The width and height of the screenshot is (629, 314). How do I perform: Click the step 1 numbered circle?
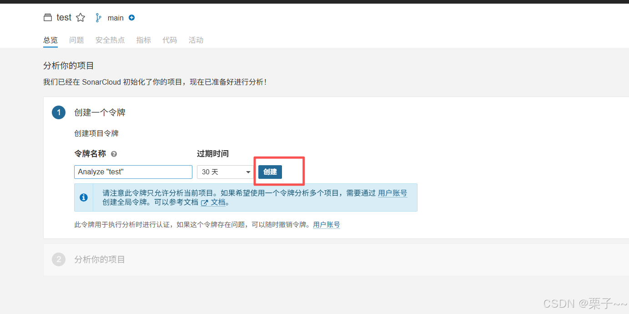[58, 112]
